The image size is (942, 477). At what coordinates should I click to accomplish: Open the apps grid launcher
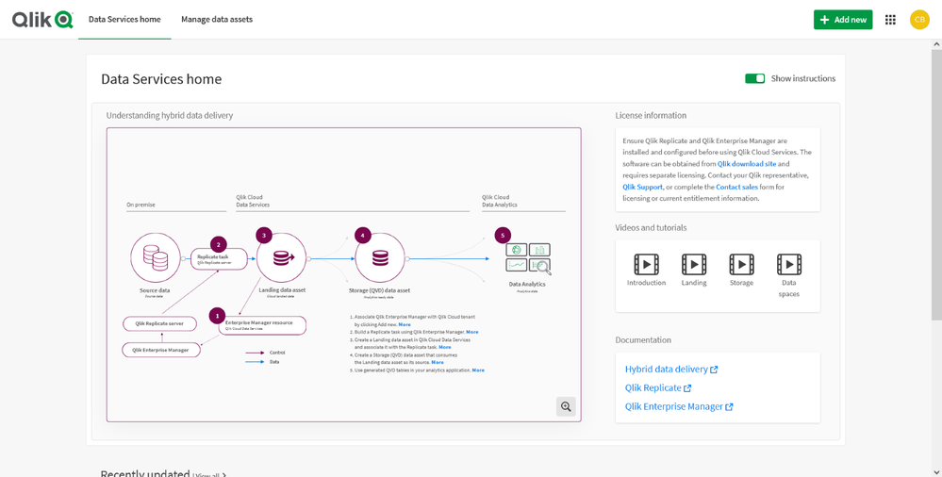coord(890,20)
